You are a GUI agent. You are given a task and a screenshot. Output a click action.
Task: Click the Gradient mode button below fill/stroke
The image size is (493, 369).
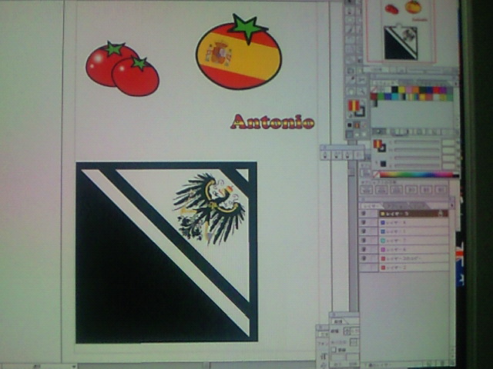coord(357,125)
